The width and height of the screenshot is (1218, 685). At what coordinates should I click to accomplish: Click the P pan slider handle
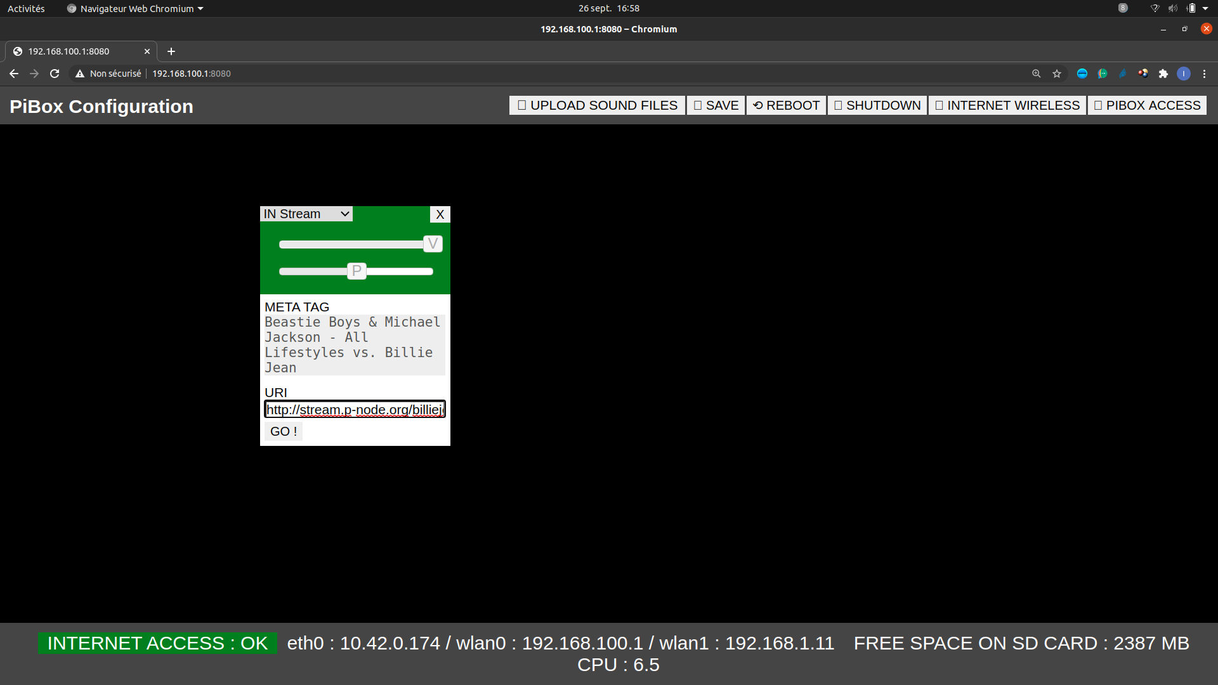click(357, 271)
